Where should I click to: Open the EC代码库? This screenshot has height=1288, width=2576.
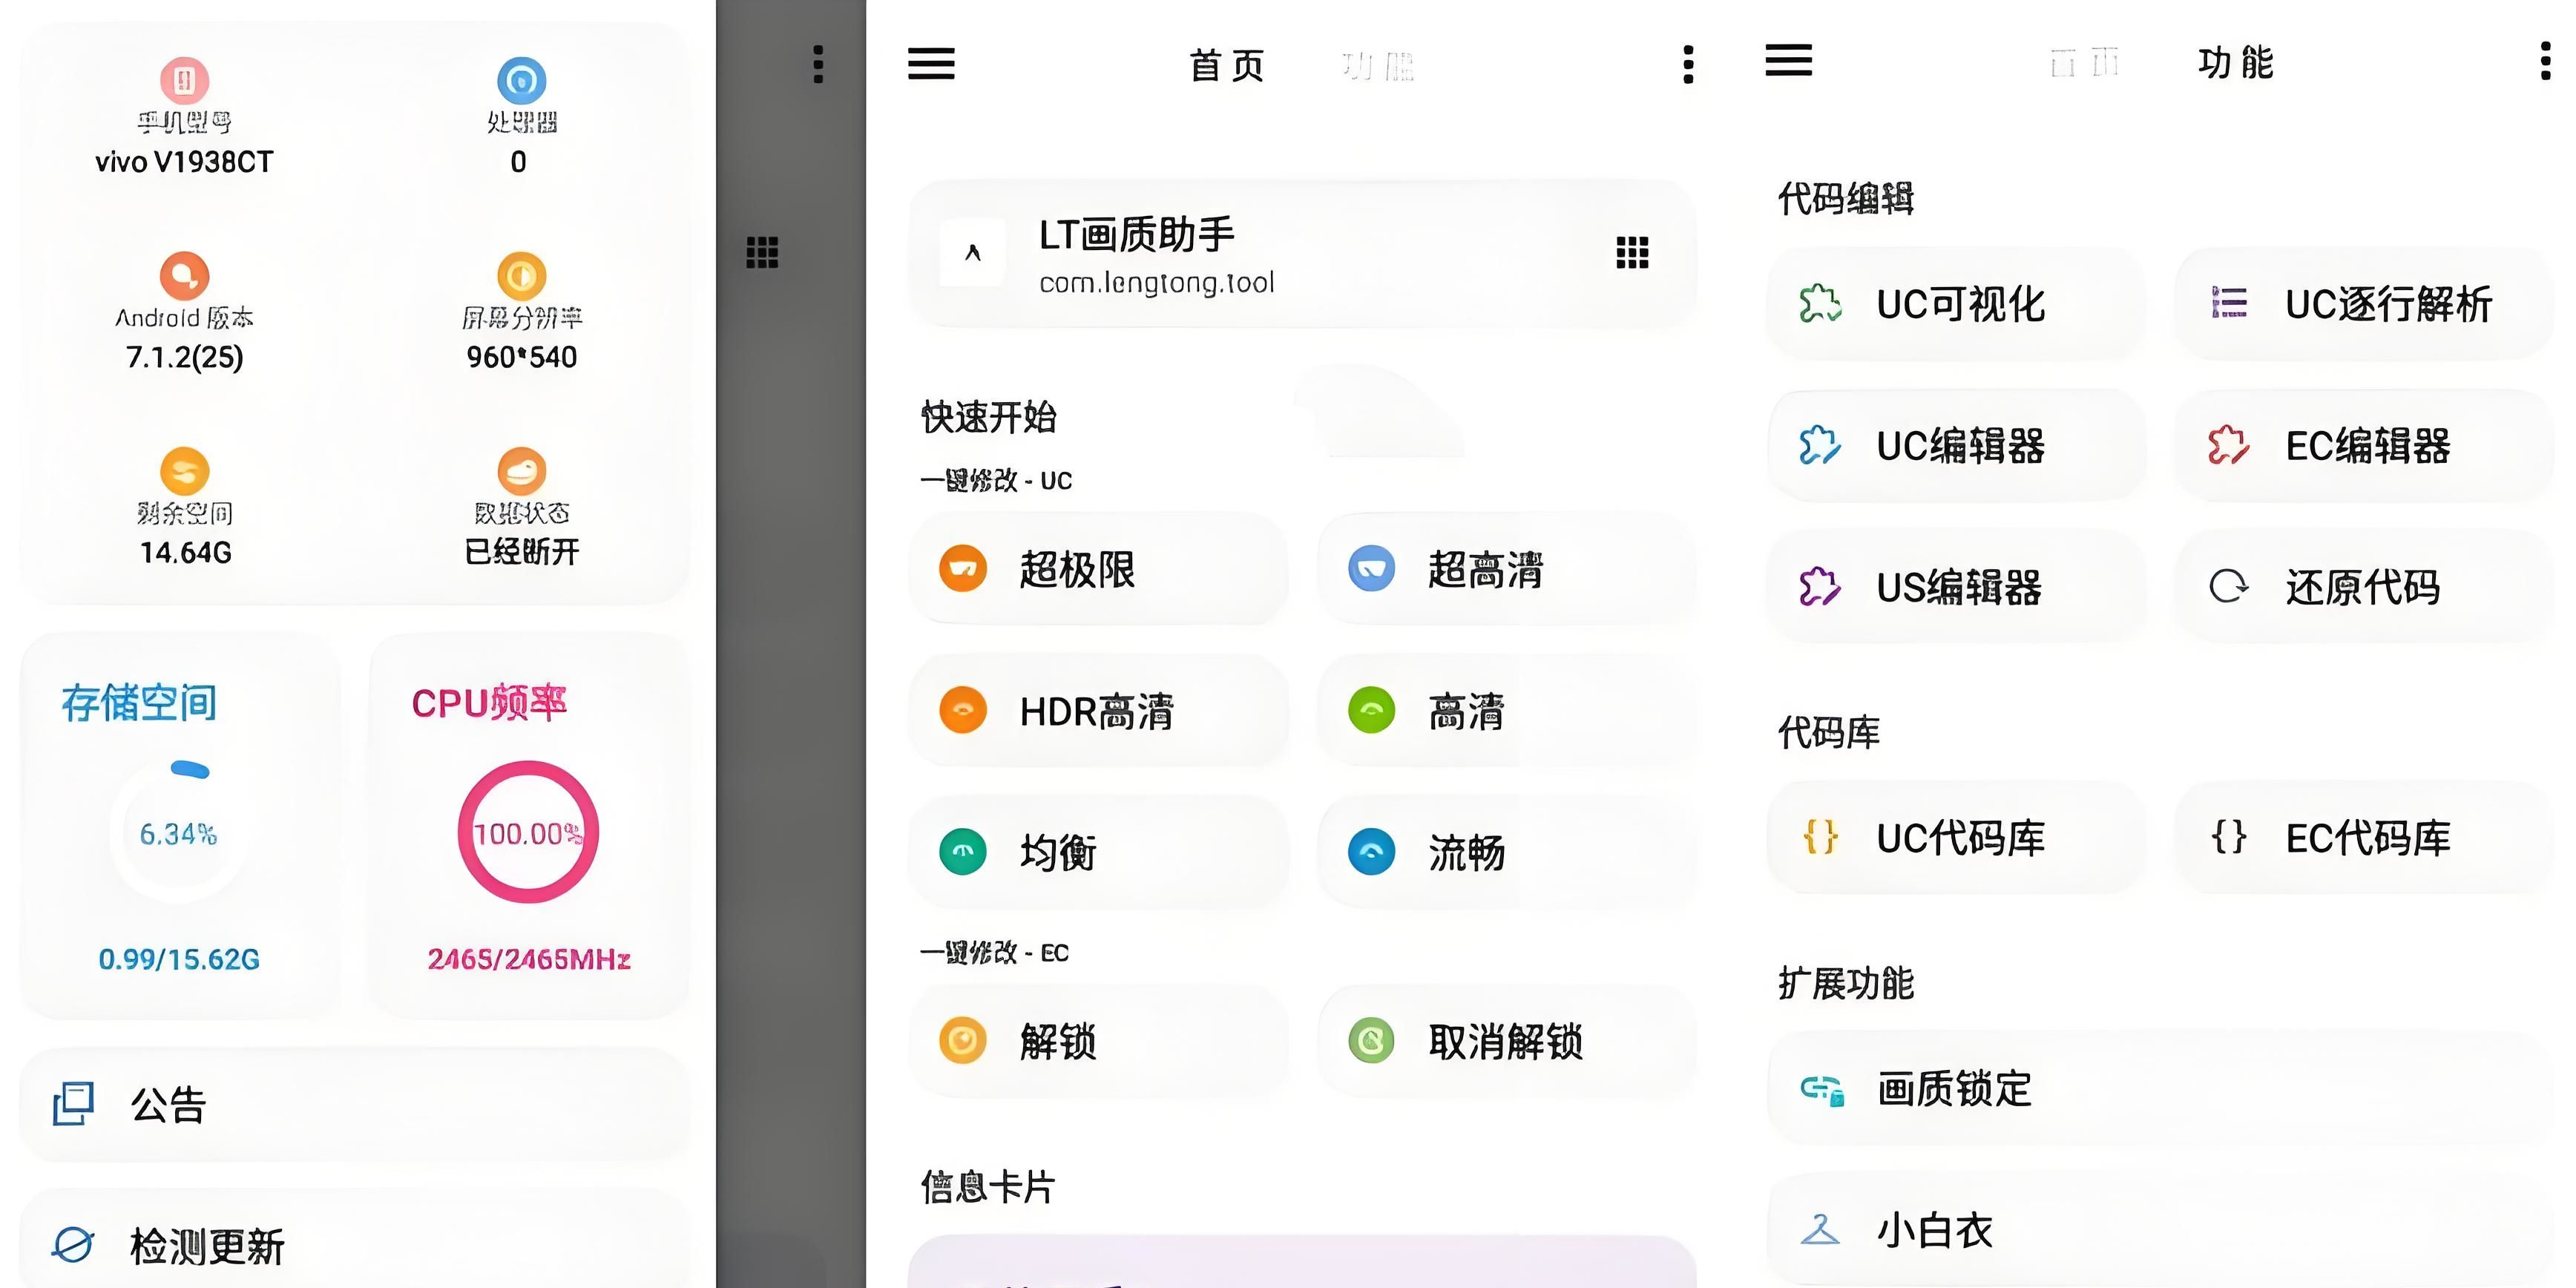click(2365, 837)
